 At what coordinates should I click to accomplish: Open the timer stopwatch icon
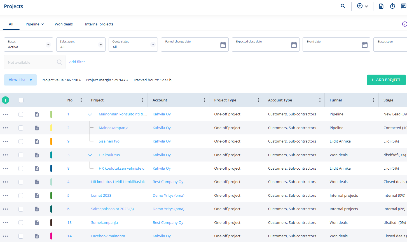click(x=392, y=6)
